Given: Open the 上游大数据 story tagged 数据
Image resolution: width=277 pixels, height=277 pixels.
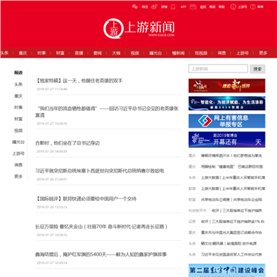Looking at the screenshot, I should 233,189.
